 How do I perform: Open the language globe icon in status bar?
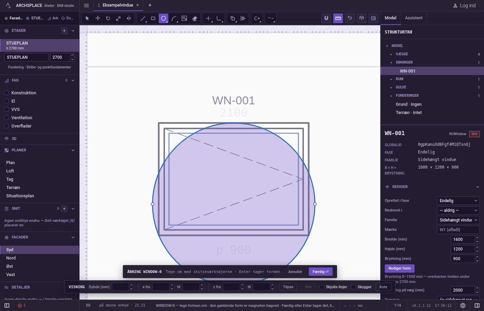click(x=463, y=305)
